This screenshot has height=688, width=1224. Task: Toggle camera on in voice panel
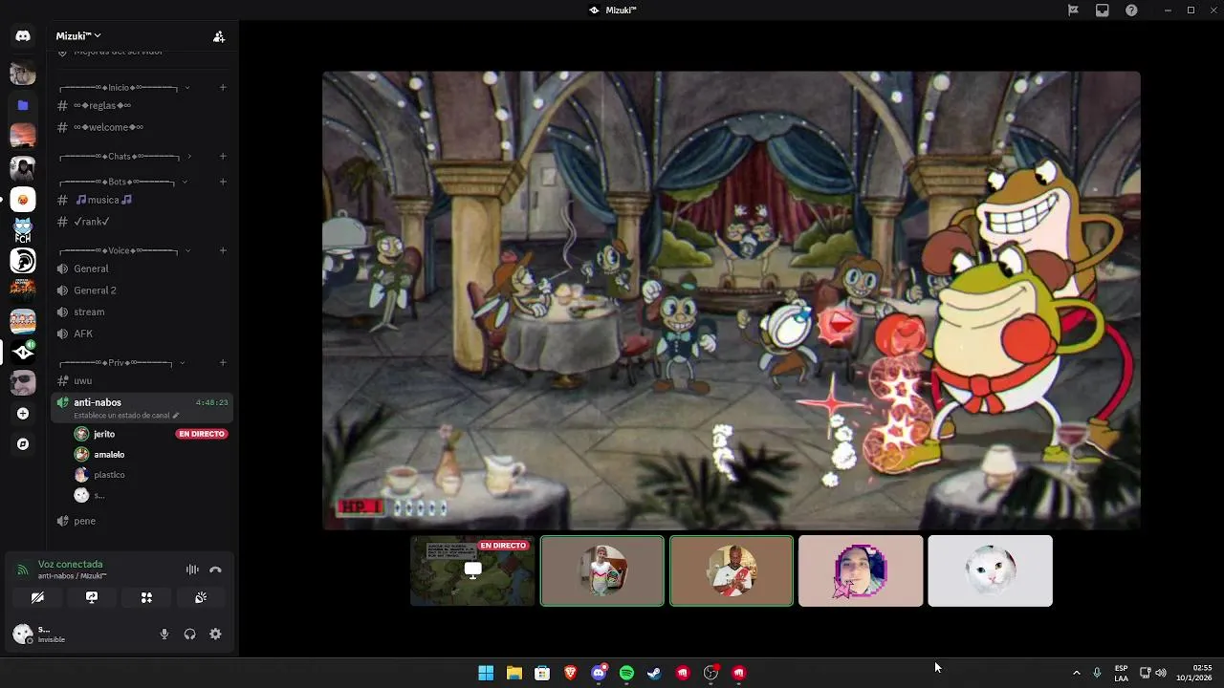pos(37,597)
